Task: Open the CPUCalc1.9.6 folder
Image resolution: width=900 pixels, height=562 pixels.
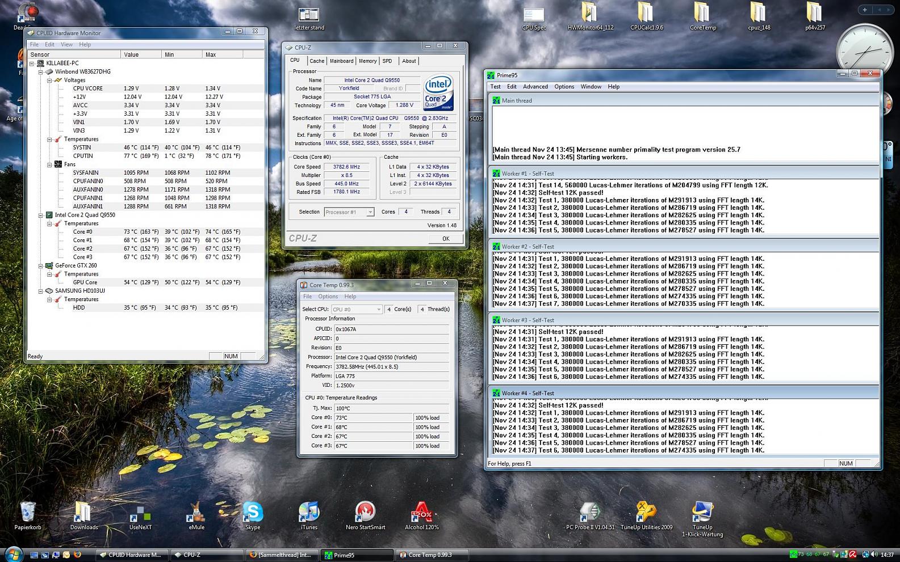Action: 646,17
